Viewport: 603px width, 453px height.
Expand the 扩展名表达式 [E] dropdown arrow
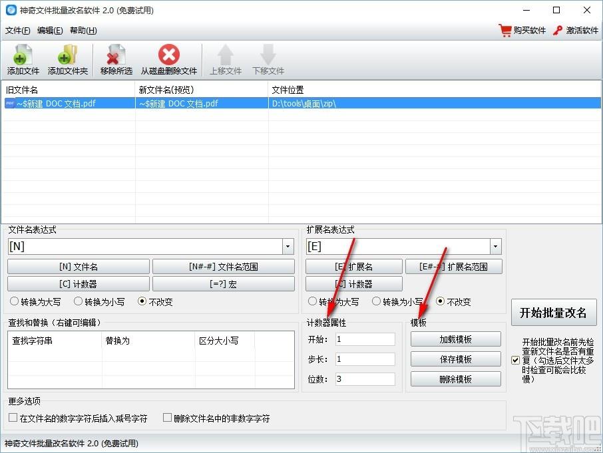[496, 246]
